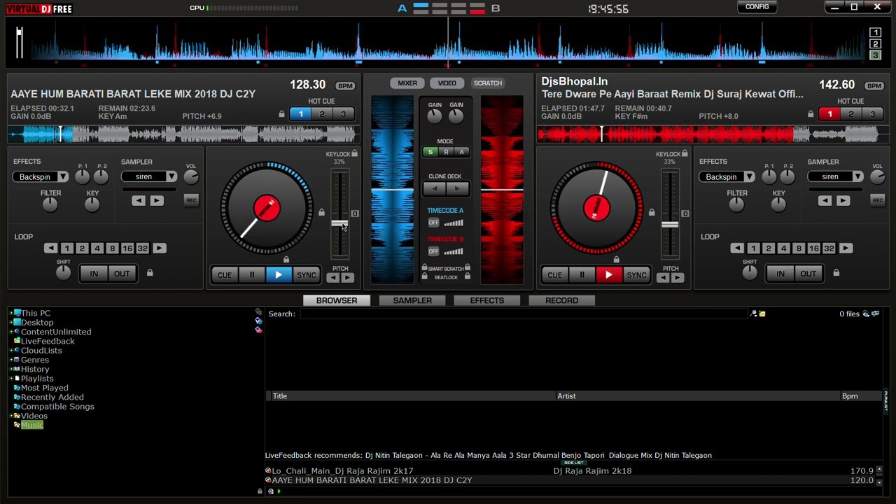Reset left deck pitch to zero
Viewport: 896px width, 504px height.
355,214
